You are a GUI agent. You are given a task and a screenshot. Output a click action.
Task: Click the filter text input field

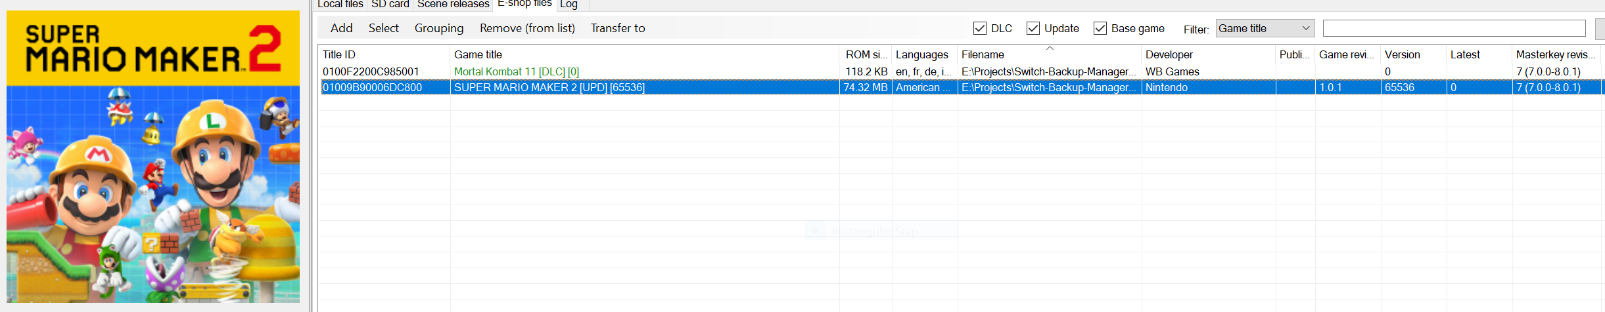tap(1454, 28)
